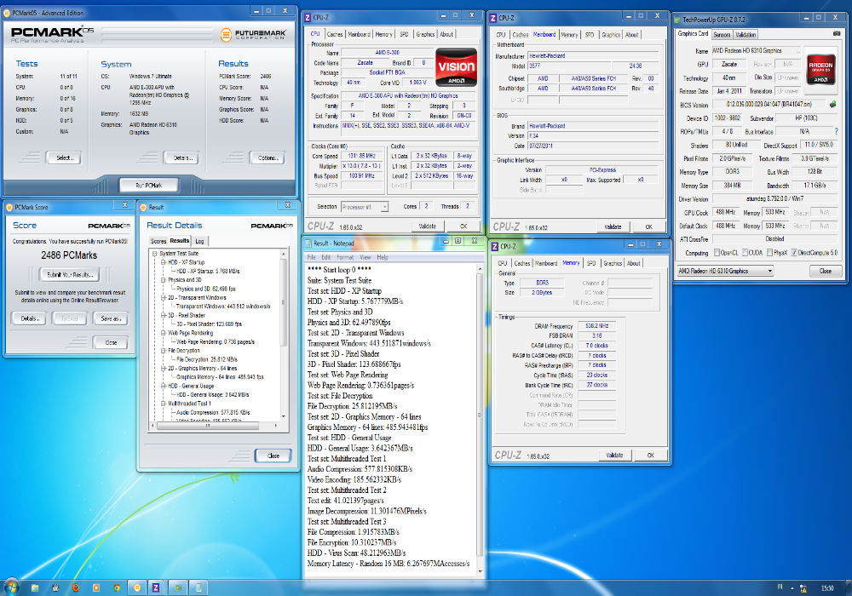Image resolution: width=852 pixels, height=596 pixels.
Task: Click Close in the Result Details window
Action: [273, 456]
